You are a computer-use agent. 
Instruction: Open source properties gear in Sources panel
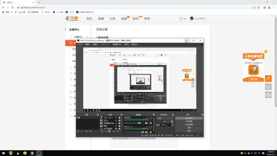pyautogui.click(x=109, y=131)
